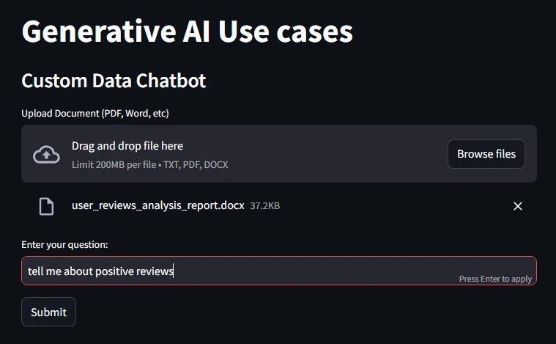
Task: Click the 'Custom Data Chatbot' heading
Action: [x=114, y=81]
